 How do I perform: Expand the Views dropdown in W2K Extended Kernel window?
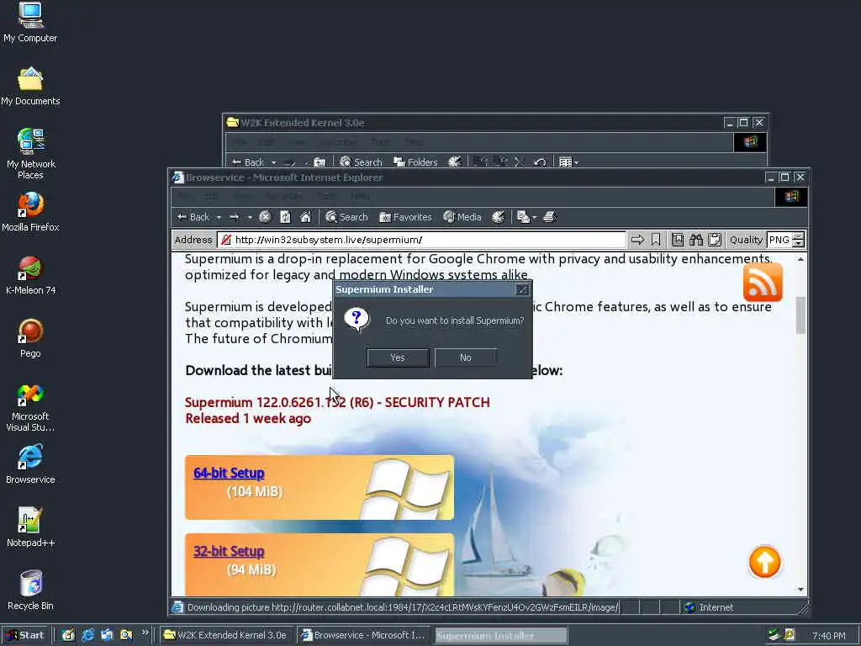coord(576,162)
